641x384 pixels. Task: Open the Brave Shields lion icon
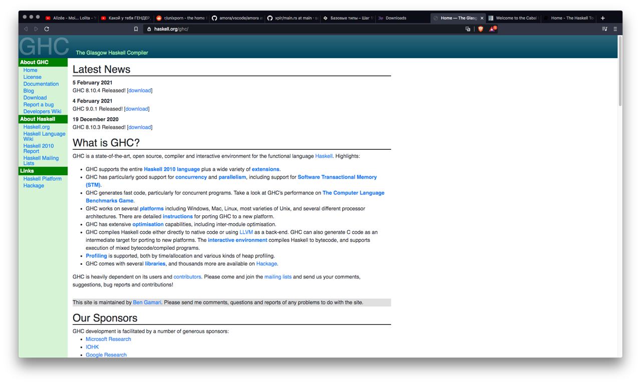tap(481, 29)
